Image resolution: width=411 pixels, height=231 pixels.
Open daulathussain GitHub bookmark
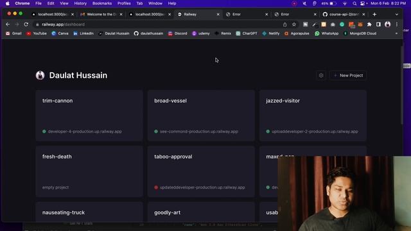[x=148, y=33]
